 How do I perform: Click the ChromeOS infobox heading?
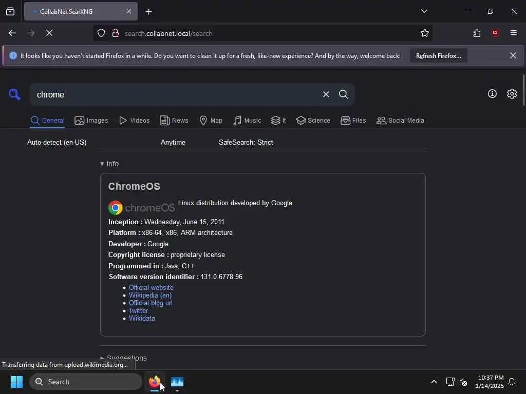[134, 186]
